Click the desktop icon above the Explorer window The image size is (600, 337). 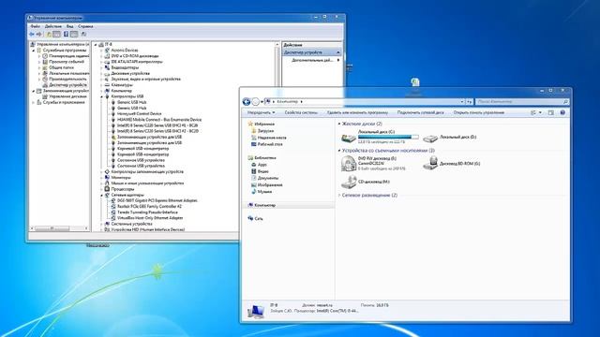415,82
